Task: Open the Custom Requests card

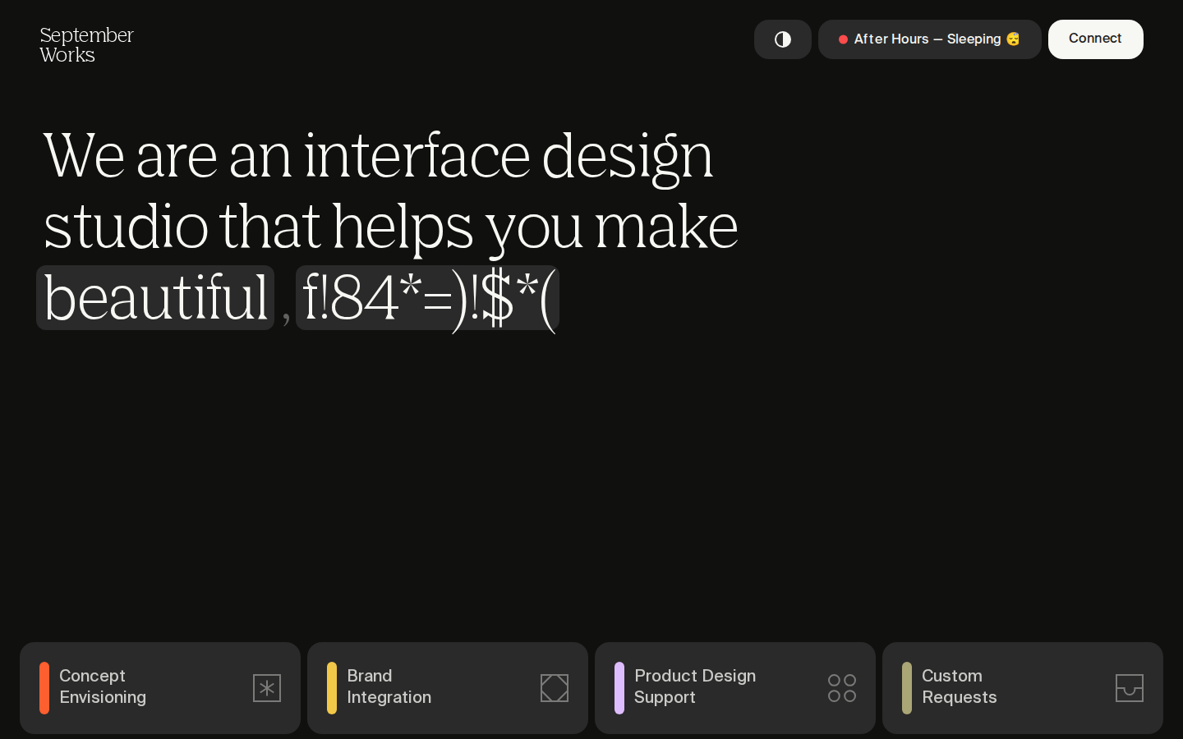Action: click(x=1023, y=688)
